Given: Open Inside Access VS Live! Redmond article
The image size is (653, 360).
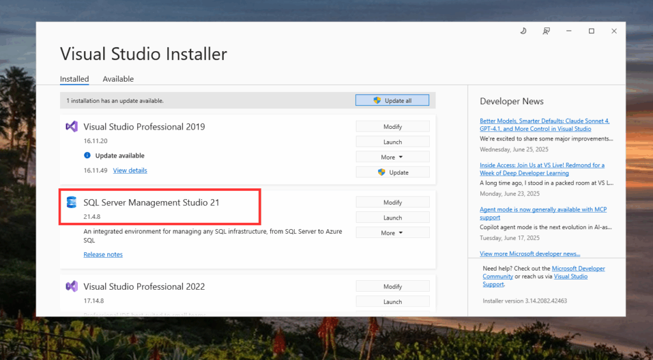Looking at the screenshot, I should [542, 169].
